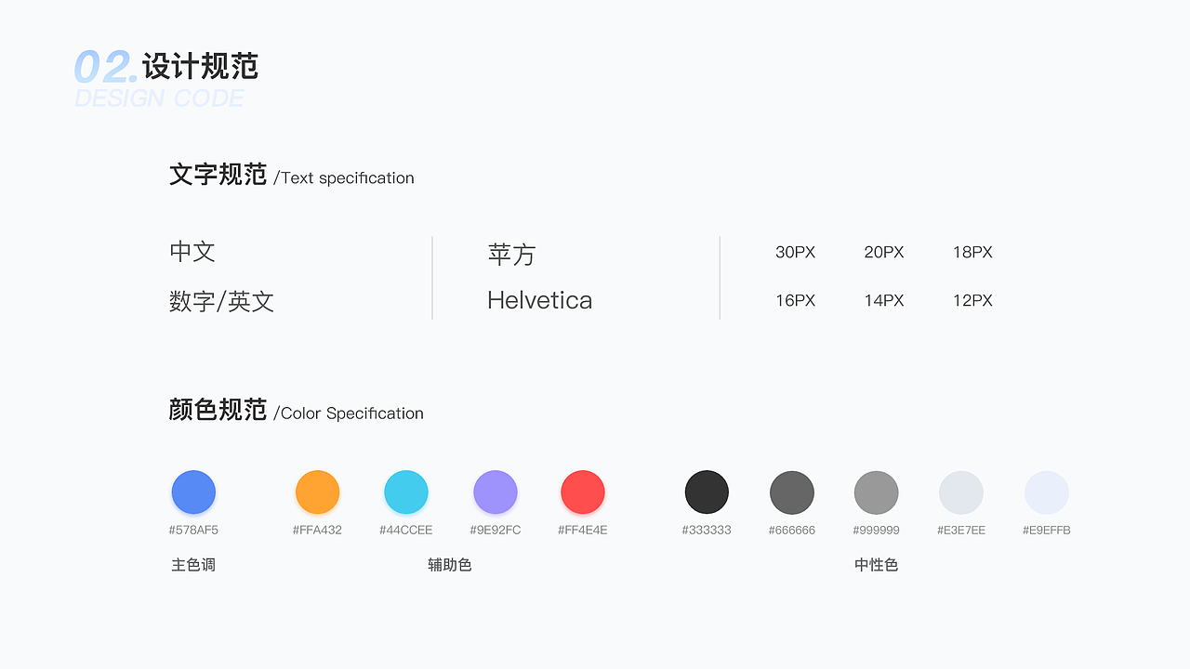Click the /Color Specification subtitle

(349, 413)
